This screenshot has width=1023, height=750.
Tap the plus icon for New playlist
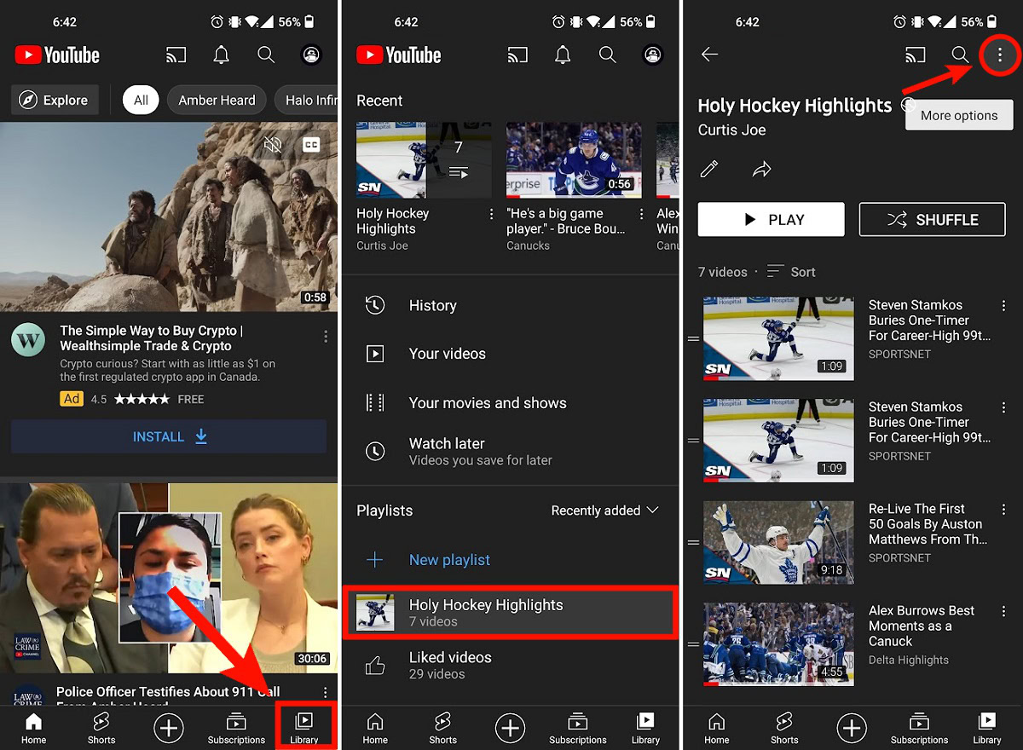point(375,560)
